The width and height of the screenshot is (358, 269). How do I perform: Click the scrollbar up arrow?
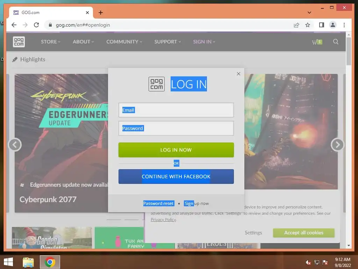pyautogui.click(x=349, y=35)
